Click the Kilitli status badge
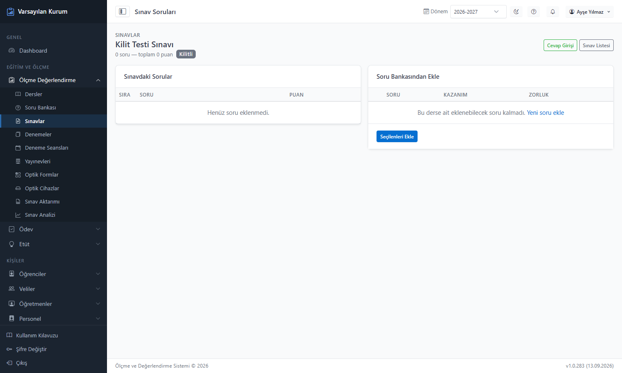The width and height of the screenshot is (622, 373). [186, 54]
